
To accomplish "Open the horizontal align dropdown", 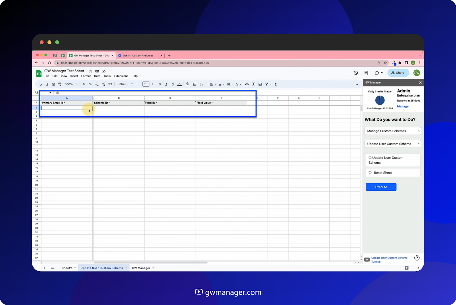I will coord(213,84).
